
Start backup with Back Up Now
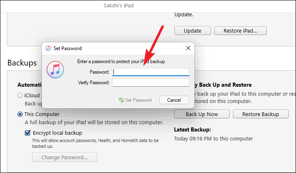202,114
